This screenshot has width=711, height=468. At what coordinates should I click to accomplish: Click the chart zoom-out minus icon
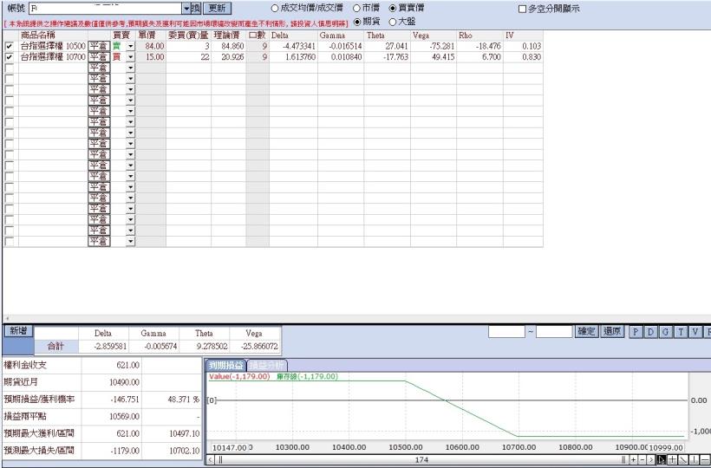(x=643, y=459)
